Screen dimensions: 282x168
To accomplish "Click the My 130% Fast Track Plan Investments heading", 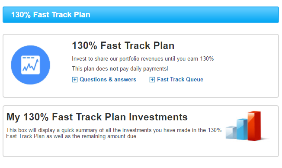I will 97,117.
